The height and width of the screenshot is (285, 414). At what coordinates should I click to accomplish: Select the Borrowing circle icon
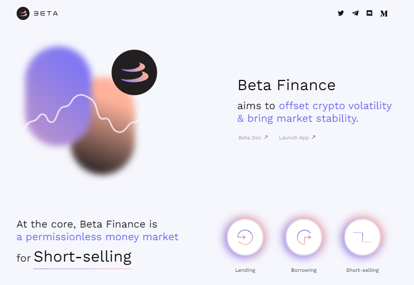point(304,237)
